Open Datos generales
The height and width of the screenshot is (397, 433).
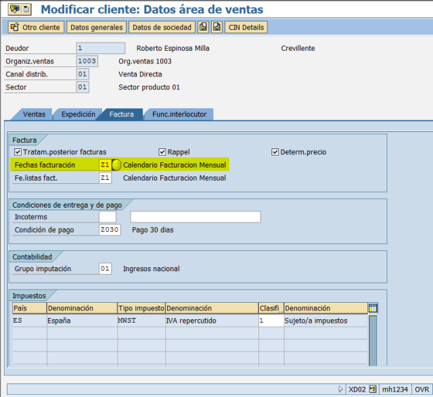96,27
